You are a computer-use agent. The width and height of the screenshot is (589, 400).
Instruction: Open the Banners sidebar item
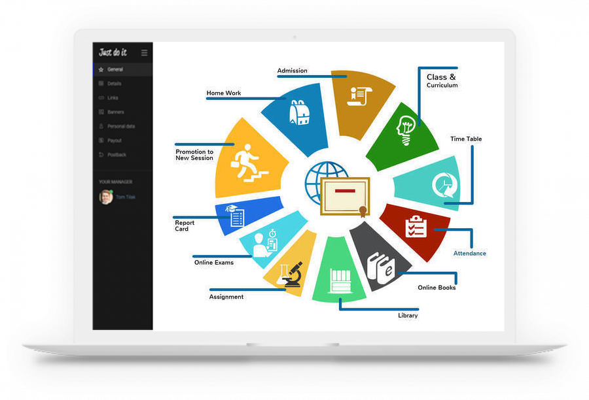[115, 112]
